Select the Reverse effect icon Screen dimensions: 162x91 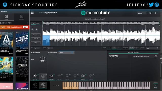point(51,76)
